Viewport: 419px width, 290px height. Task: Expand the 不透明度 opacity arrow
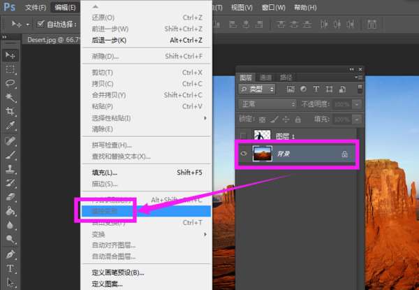(357, 104)
